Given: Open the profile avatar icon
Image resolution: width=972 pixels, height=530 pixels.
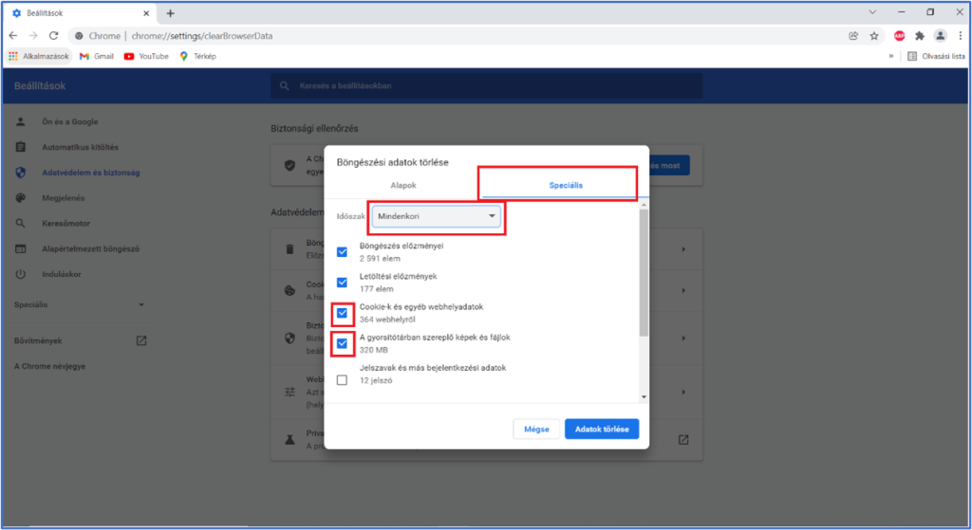Looking at the screenshot, I should point(940,36).
